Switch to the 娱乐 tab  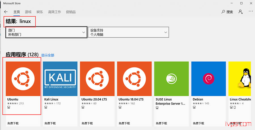pos(40,12)
